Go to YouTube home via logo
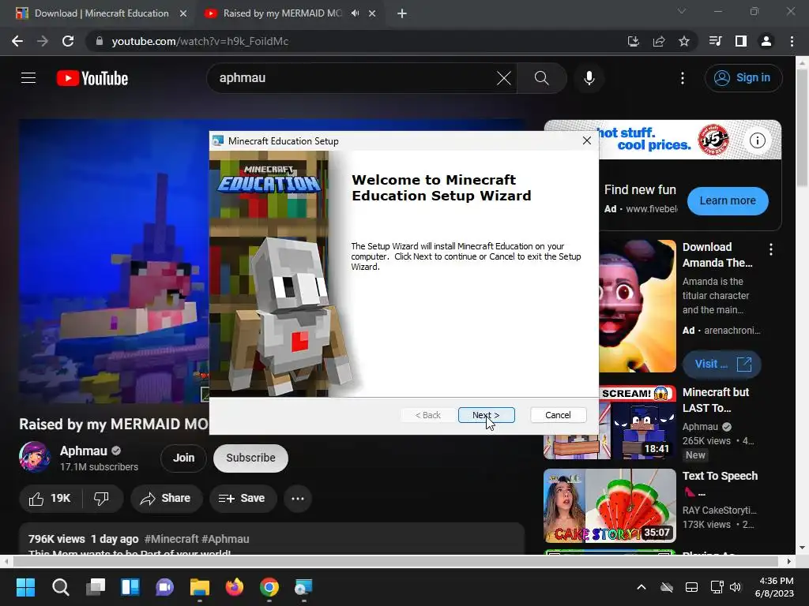Viewport: 809px width, 606px height. tap(92, 78)
